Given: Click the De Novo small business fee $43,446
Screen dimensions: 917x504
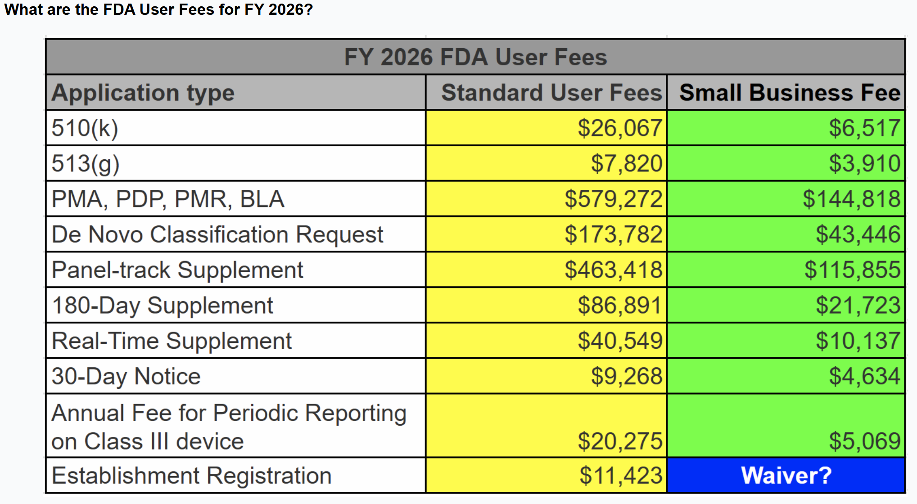Looking at the screenshot, I should pos(858,234).
